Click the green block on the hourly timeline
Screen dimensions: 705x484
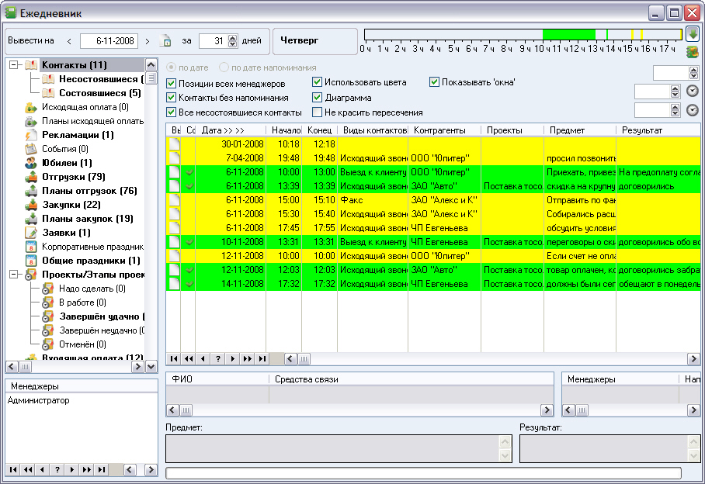(x=569, y=34)
